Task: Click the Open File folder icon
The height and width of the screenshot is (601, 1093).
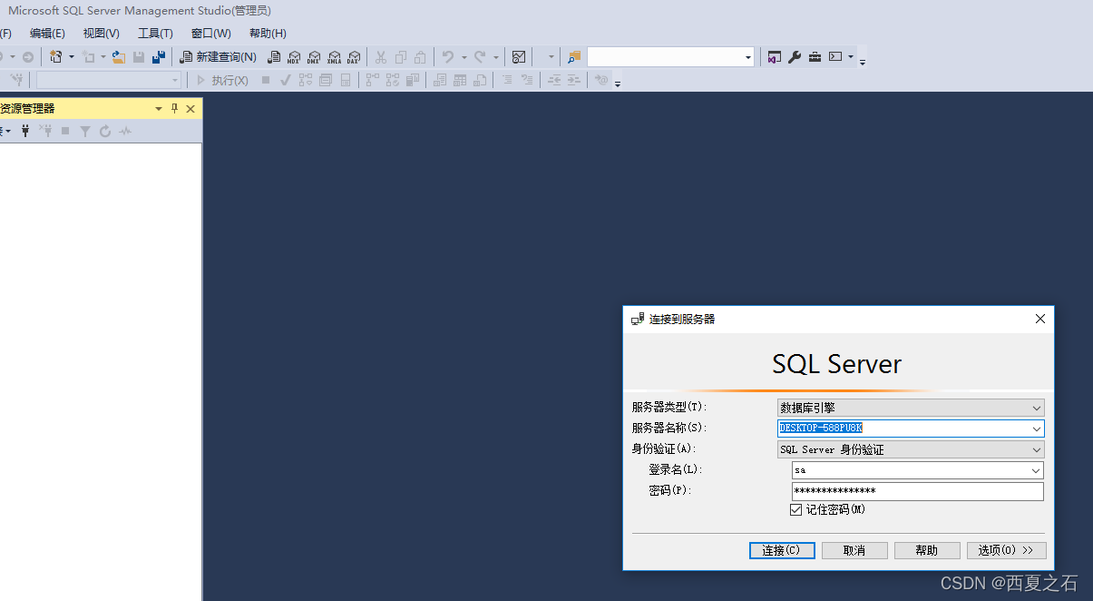Action: (x=118, y=56)
